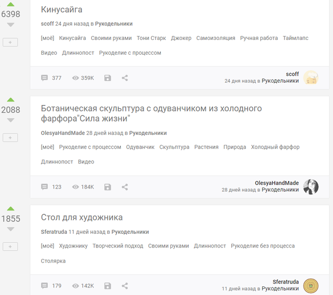Share the Стол для художника post

125,286
